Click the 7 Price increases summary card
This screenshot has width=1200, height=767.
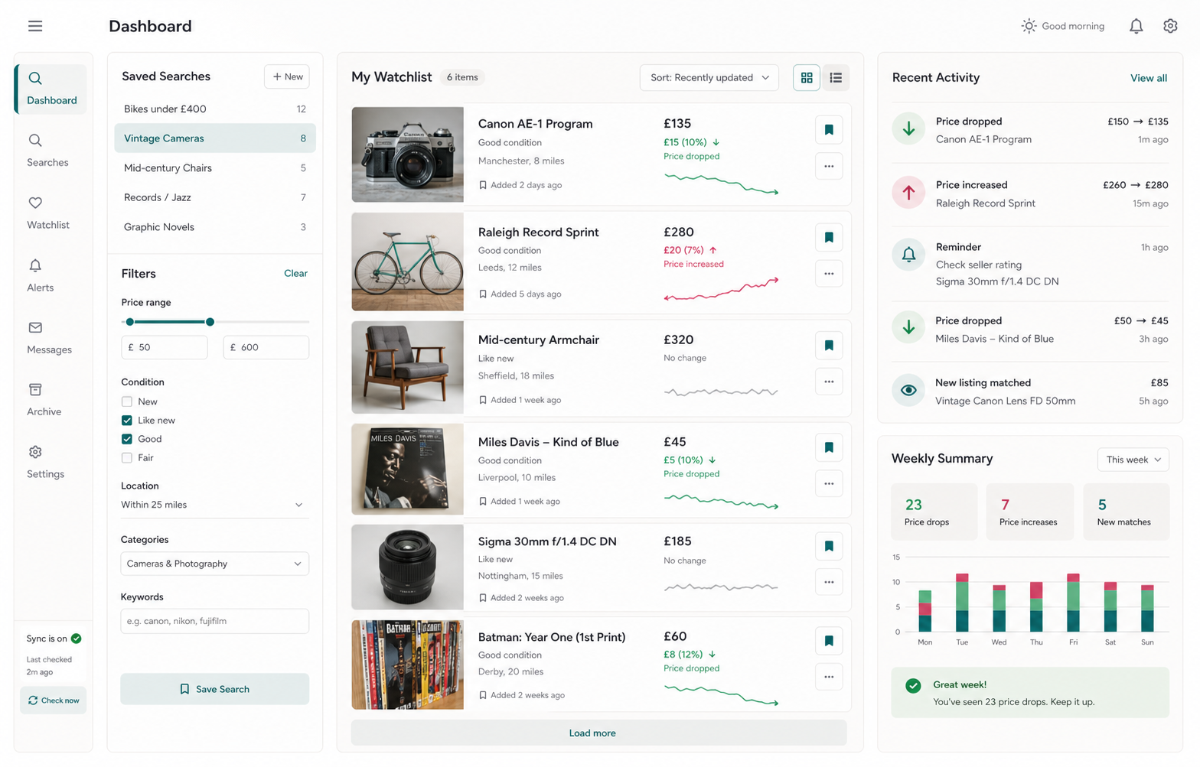(1029, 512)
